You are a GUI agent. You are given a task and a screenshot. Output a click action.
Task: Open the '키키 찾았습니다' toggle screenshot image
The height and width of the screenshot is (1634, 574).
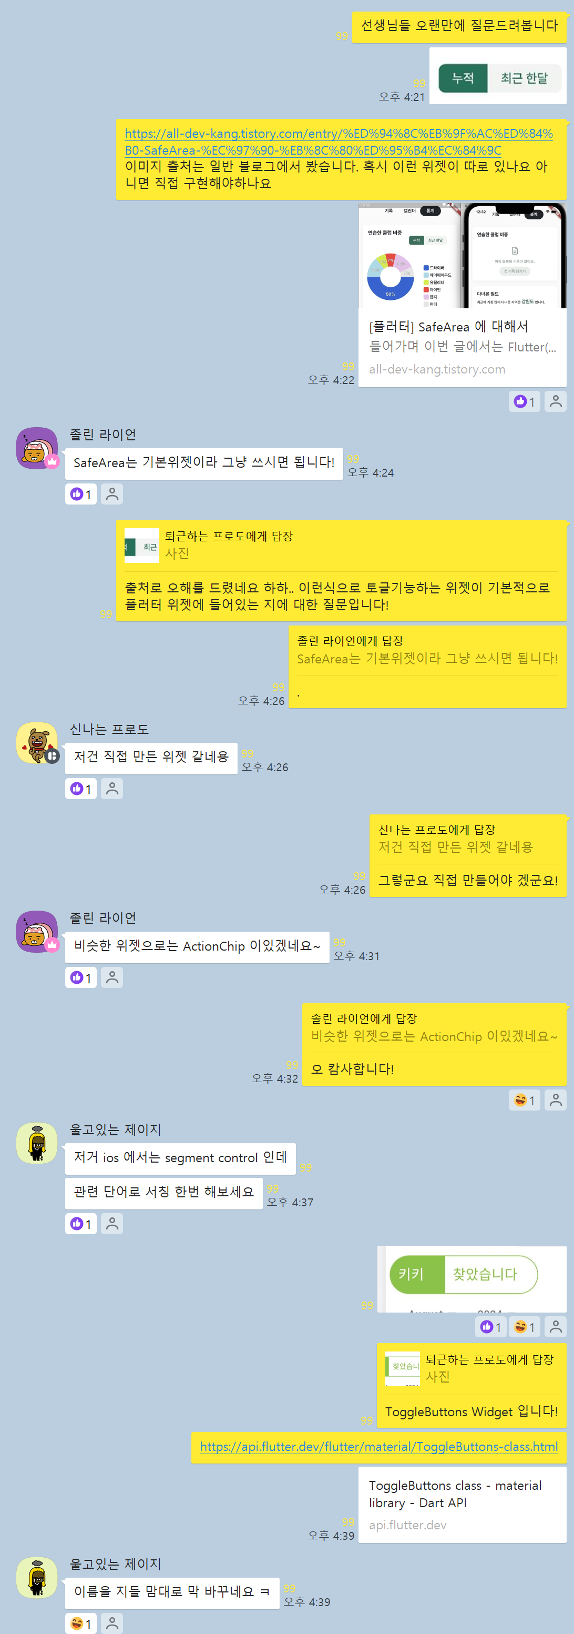point(472,1279)
